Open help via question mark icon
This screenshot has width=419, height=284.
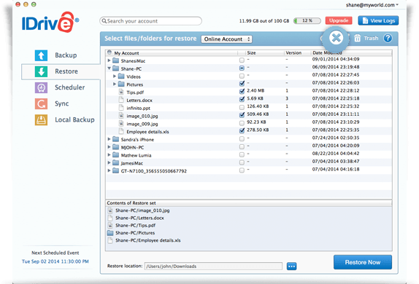388,39
